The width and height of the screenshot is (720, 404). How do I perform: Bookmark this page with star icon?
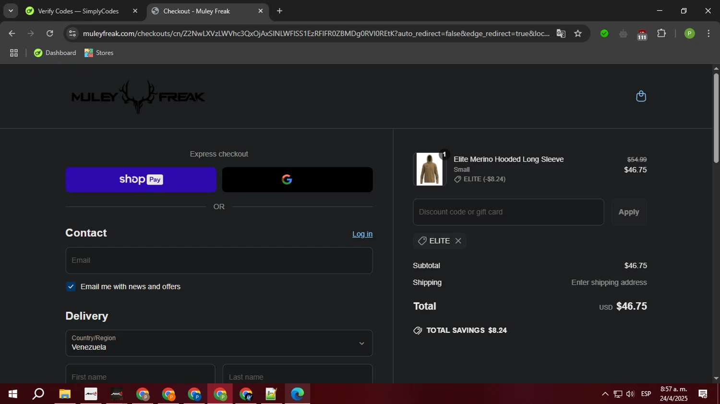[578, 34]
